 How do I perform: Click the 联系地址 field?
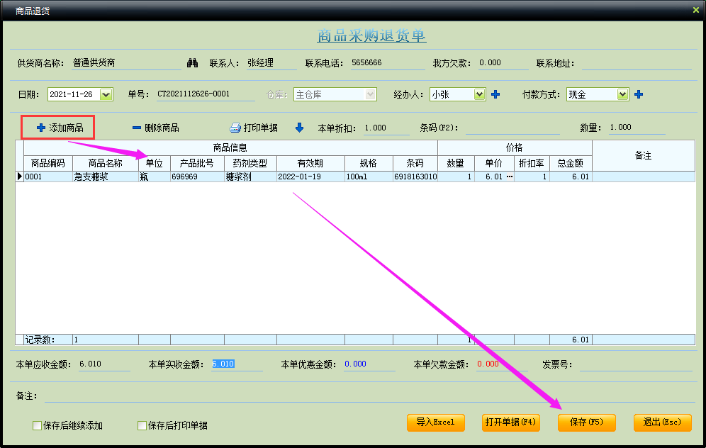[637, 64]
